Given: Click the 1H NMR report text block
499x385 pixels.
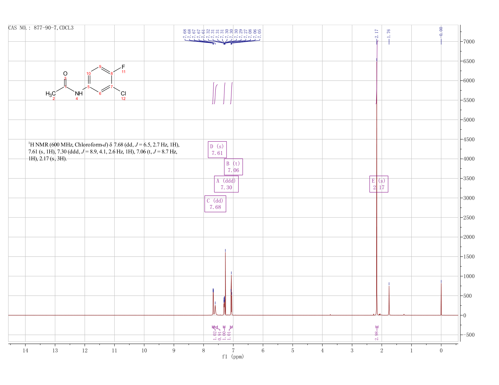Looking at the screenshot, I should pos(104,152).
